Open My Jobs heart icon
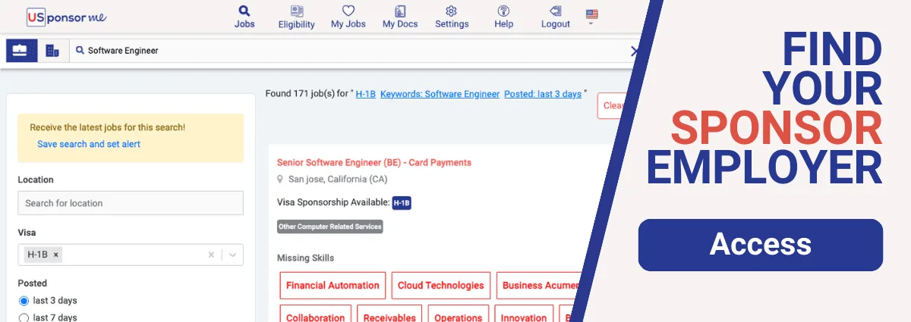The image size is (911, 322). (x=348, y=11)
